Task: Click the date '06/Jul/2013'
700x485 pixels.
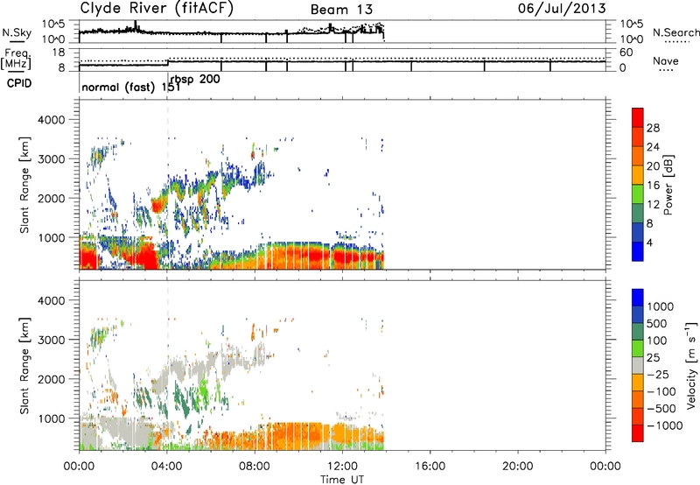Action: pyautogui.click(x=562, y=9)
